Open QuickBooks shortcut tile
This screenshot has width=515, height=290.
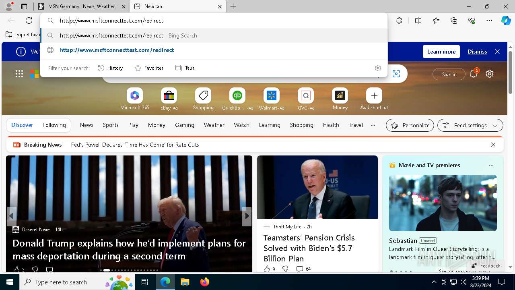click(x=237, y=99)
